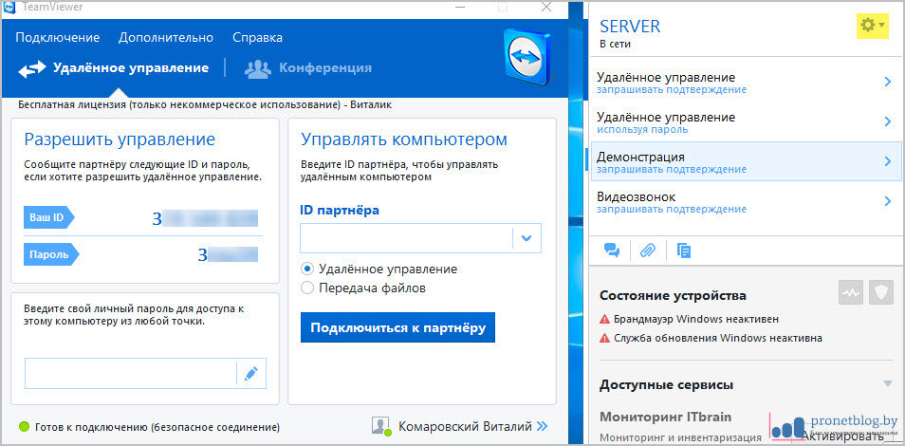This screenshot has width=905, height=446.
Task: Click Подключиться к партнёру button
Action: (397, 327)
